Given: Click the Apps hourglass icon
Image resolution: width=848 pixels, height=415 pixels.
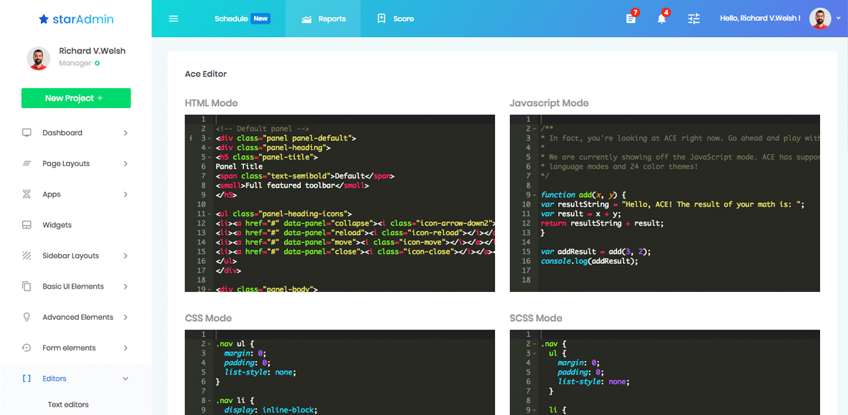Looking at the screenshot, I should tap(27, 194).
